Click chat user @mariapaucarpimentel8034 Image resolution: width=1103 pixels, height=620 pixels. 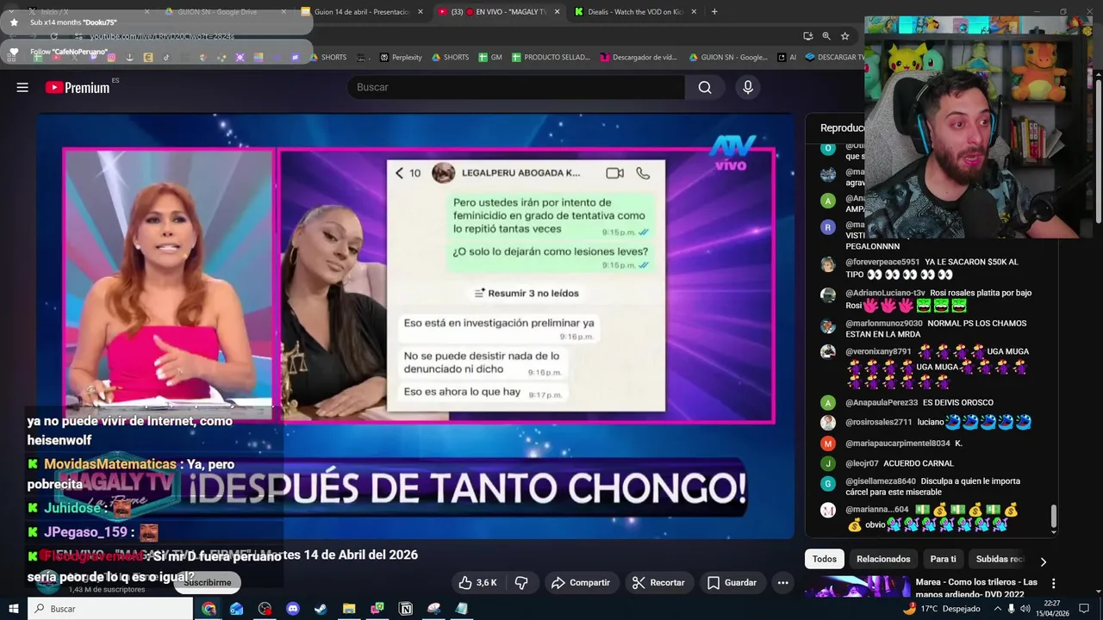898,443
